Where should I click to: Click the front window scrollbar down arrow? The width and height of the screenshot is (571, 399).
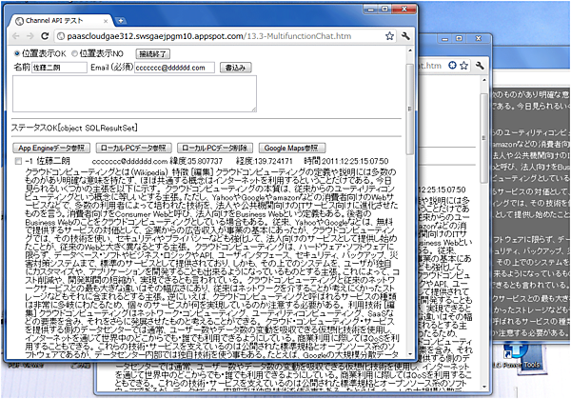click(410, 354)
